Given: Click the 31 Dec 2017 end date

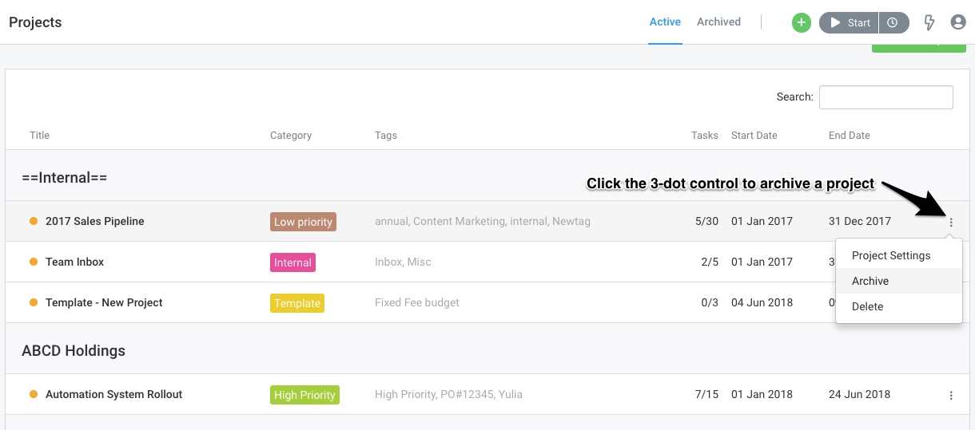Looking at the screenshot, I should pos(860,221).
